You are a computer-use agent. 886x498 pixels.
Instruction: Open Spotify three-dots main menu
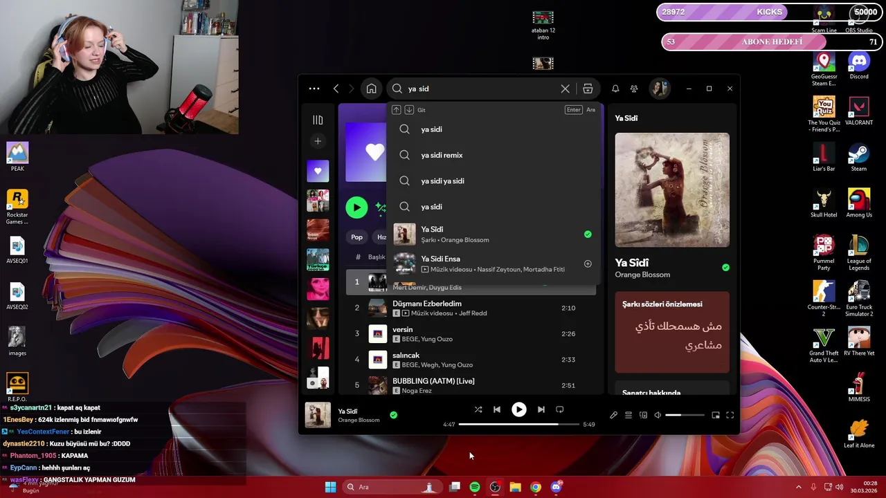click(x=314, y=89)
